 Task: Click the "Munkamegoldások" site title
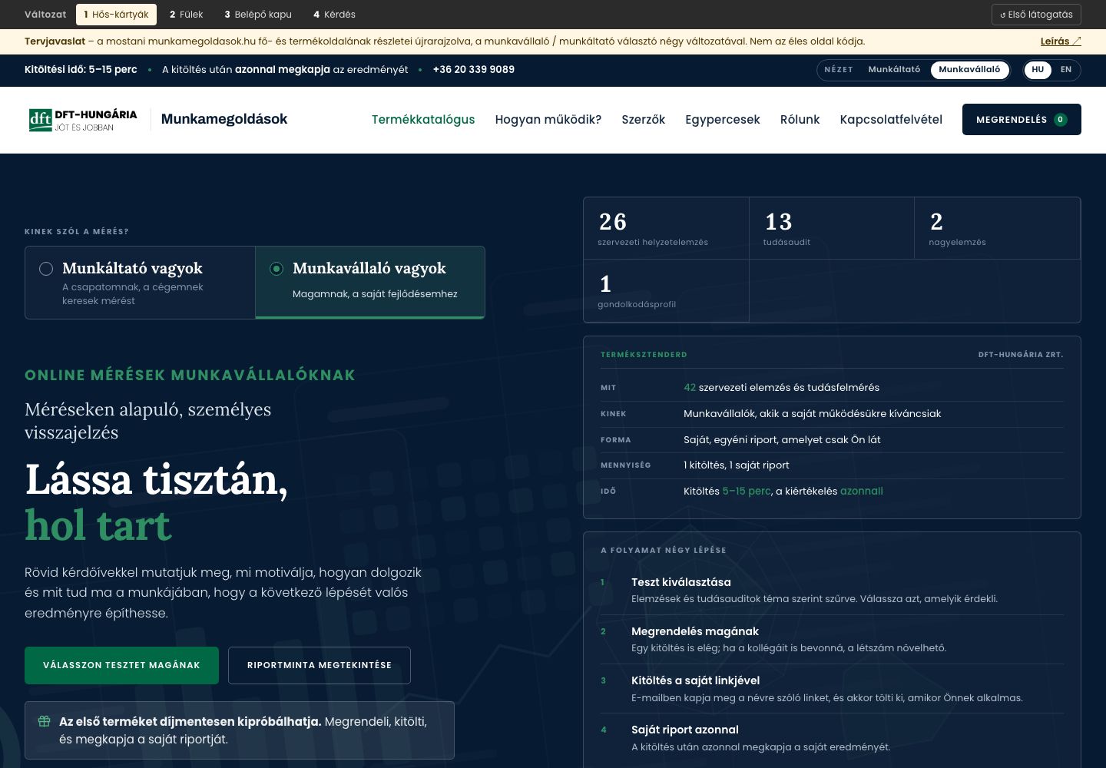click(224, 119)
